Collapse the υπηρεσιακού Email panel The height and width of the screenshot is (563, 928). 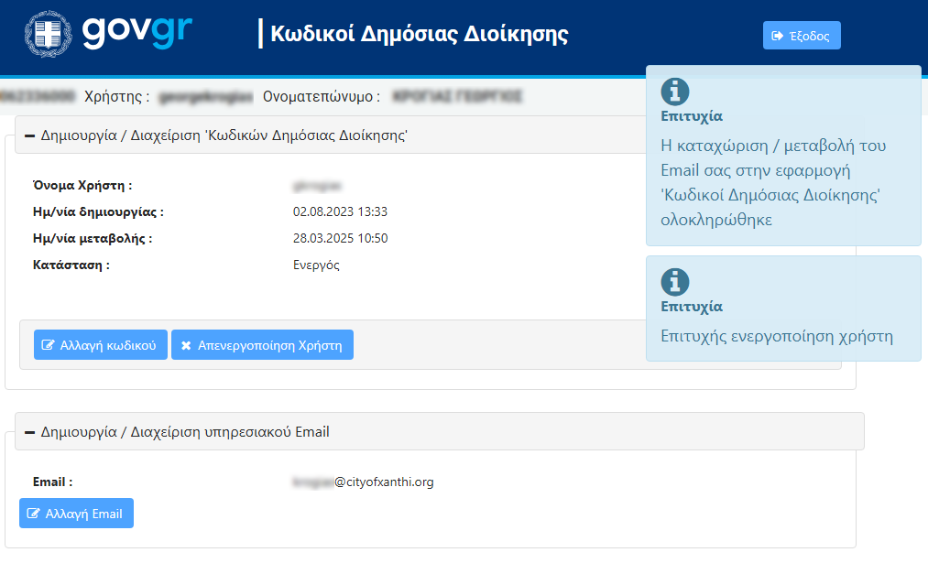point(29,432)
